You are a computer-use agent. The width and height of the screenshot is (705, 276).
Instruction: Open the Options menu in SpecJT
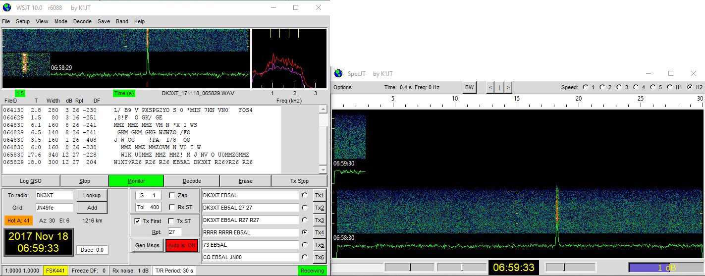coord(342,87)
